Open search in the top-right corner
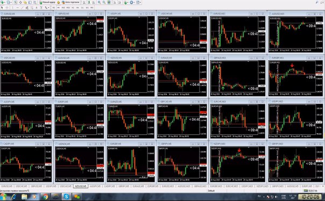This screenshot has width=325, height=201. [317, 2]
